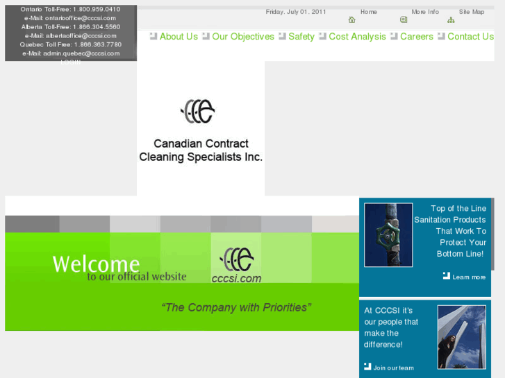Click the date Friday, July 01, 2011
Image resolution: width=505 pixels, height=378 pixels.
(296, 12)
